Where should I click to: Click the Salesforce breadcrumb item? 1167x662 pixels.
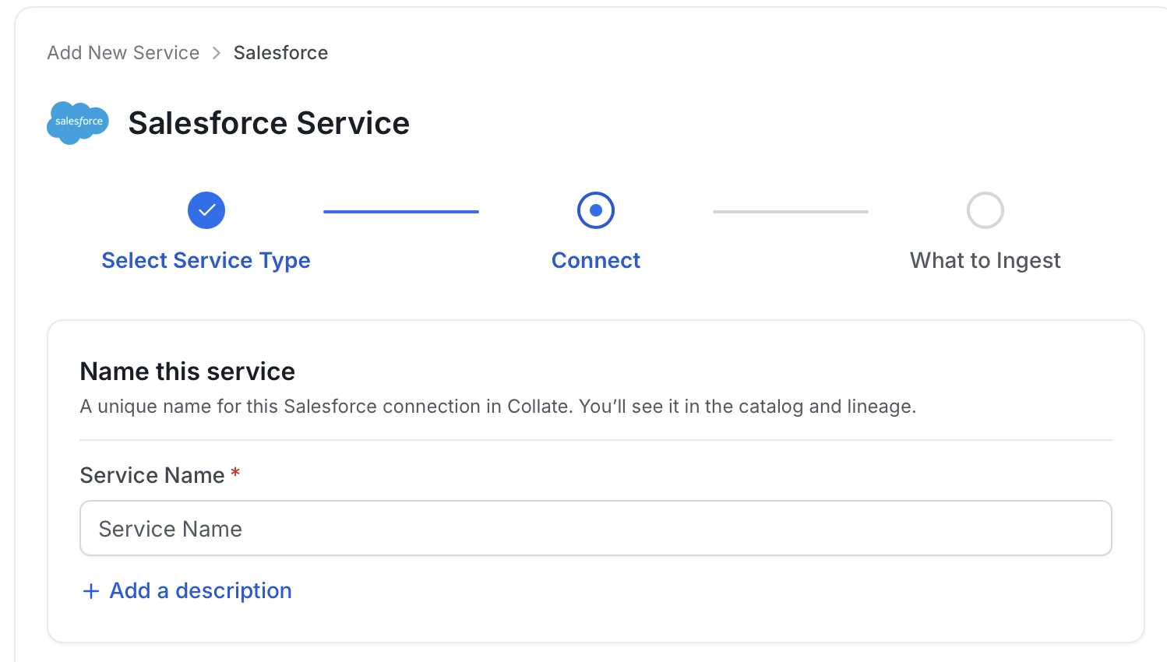pyautogui.click(x=280, y=53)
